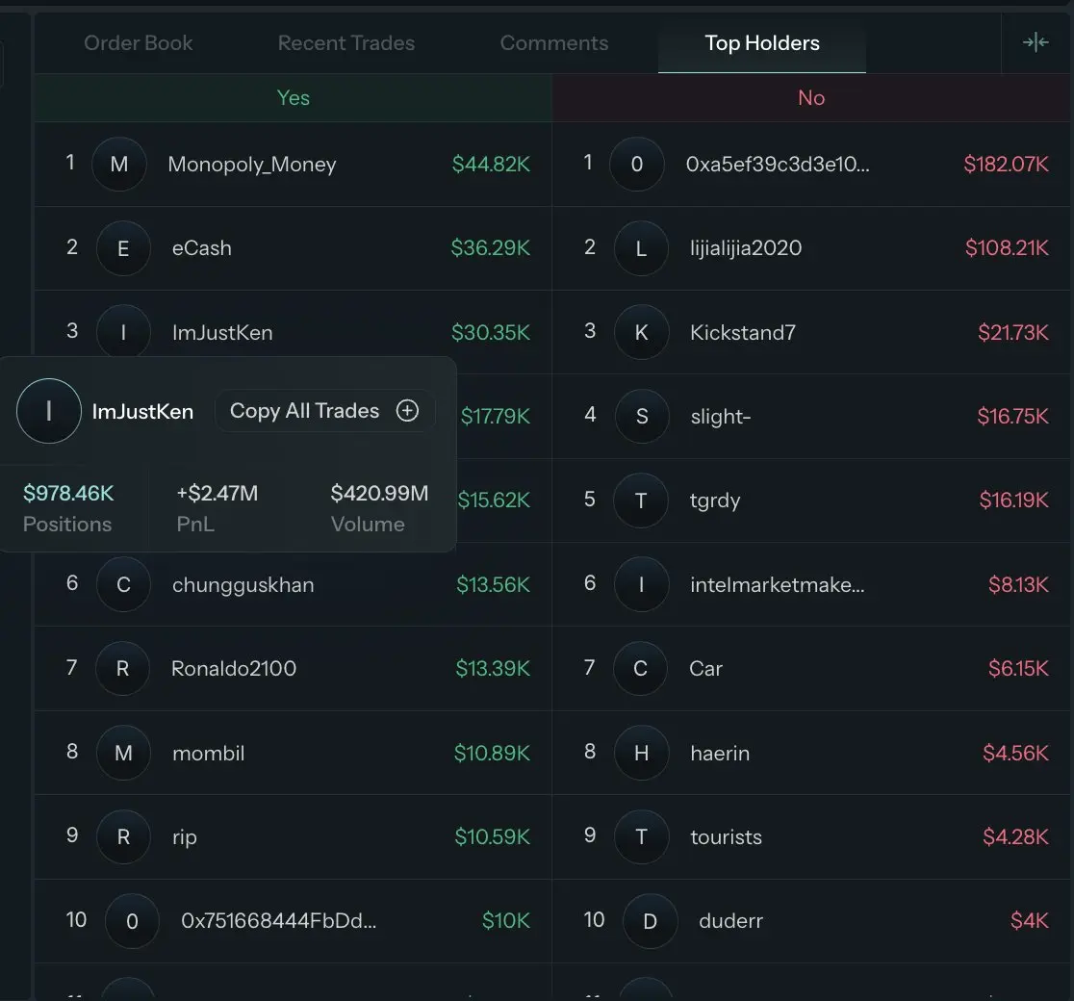Open 0xa5ef39c3d3e10... holder profile

coord(778,165)
